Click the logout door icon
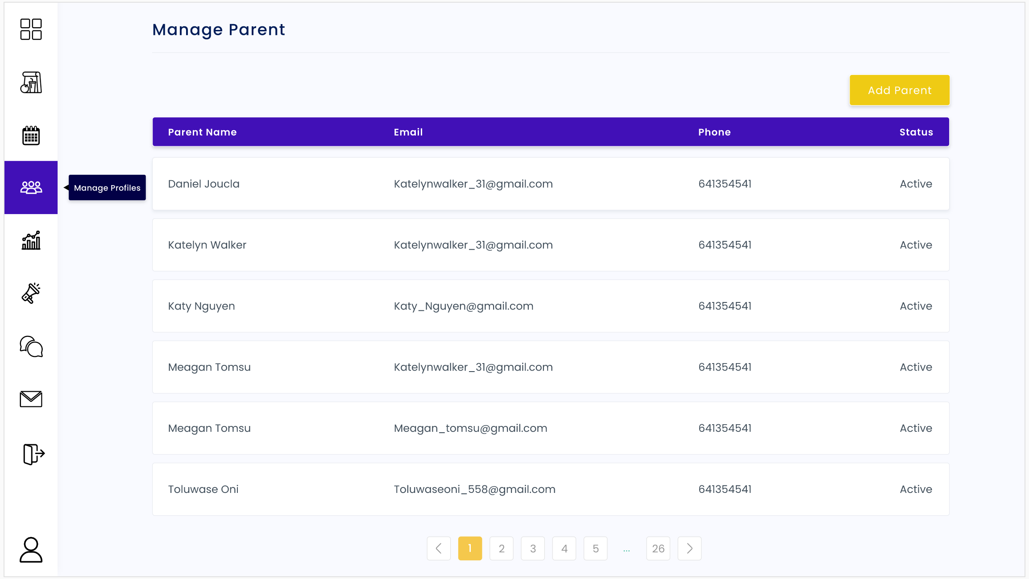 (33, 454)
